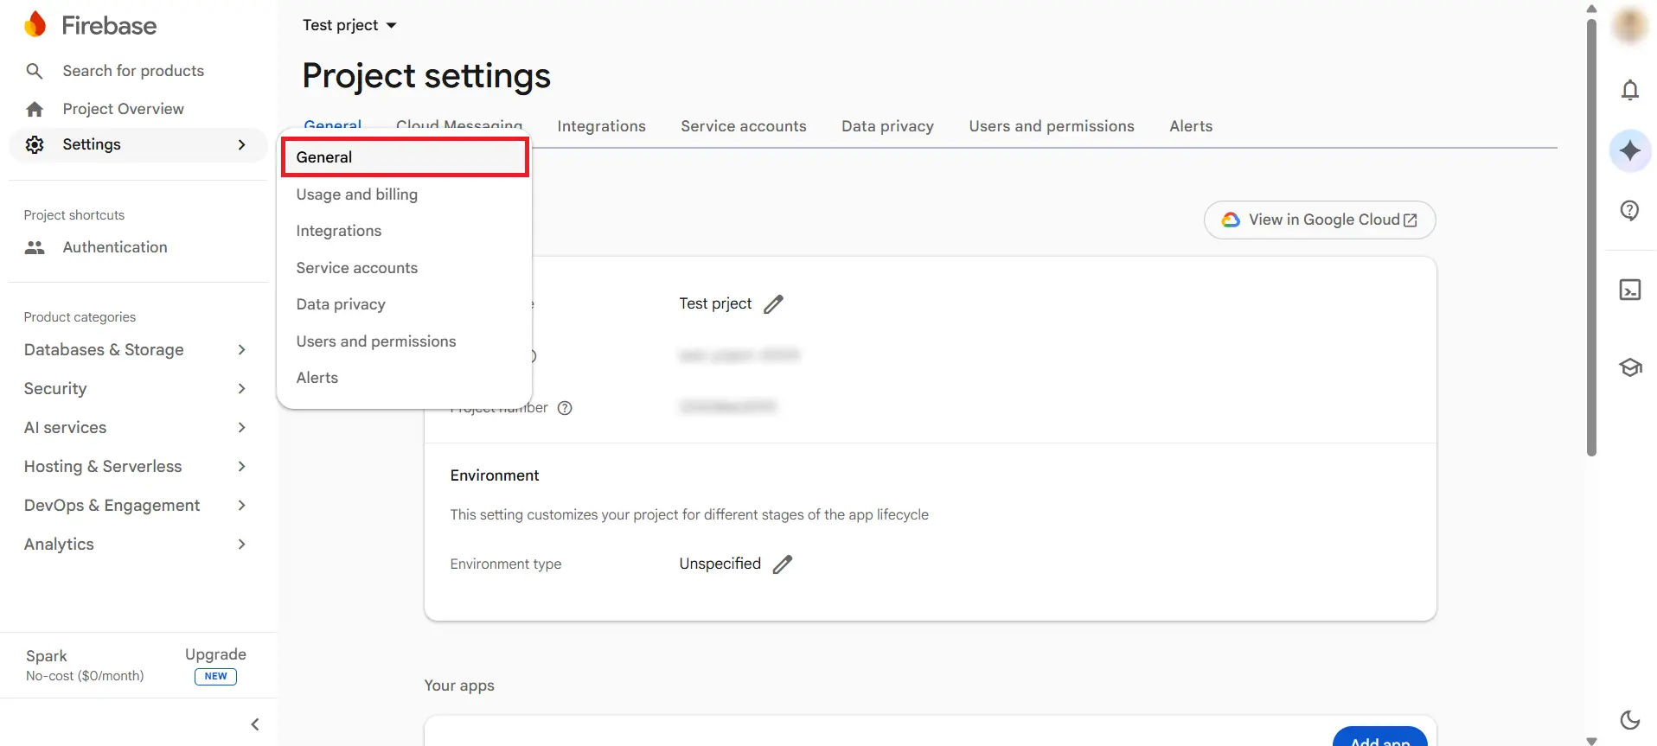
Task: Click the Firebase flame logo
Action: pyautogui.click(x=35, y=25)
